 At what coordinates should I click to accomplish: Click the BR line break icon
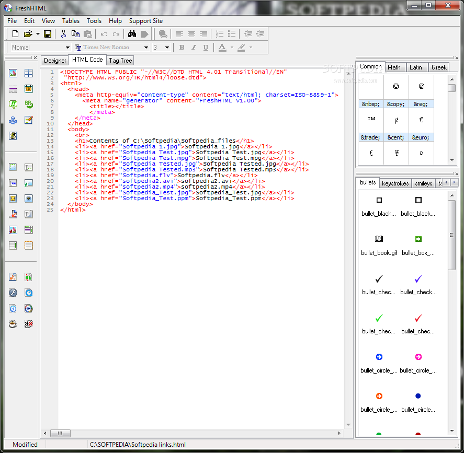click(x=28, y=104)
